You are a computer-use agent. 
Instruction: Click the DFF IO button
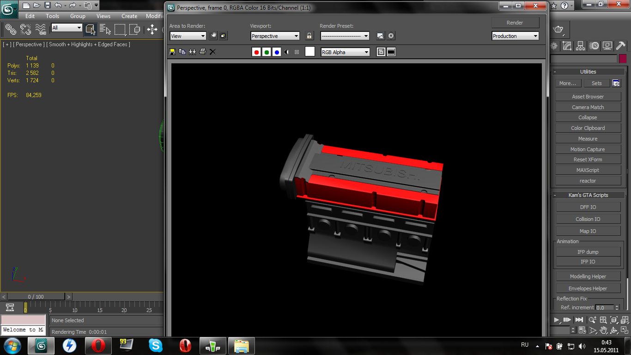pos(588,207)
